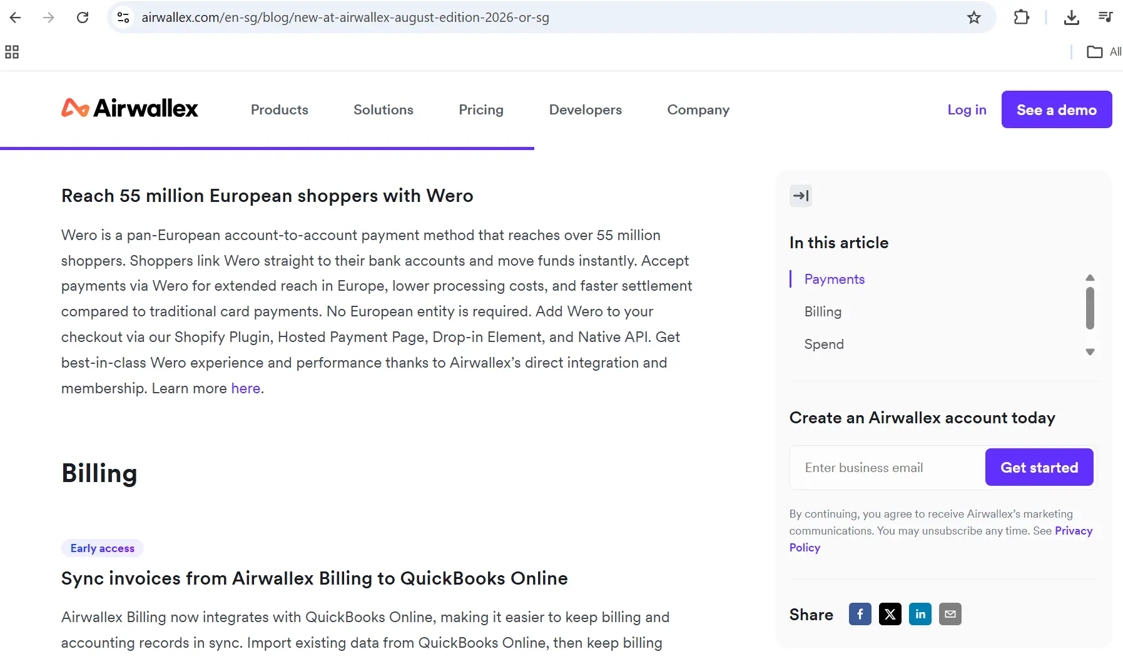Click the Log in link

pyautogui.click(x=967, y=109)
